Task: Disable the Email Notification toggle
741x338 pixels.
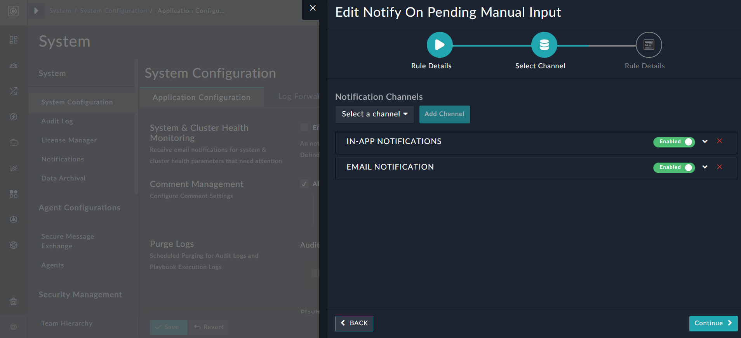Action: tap(674, 167)
